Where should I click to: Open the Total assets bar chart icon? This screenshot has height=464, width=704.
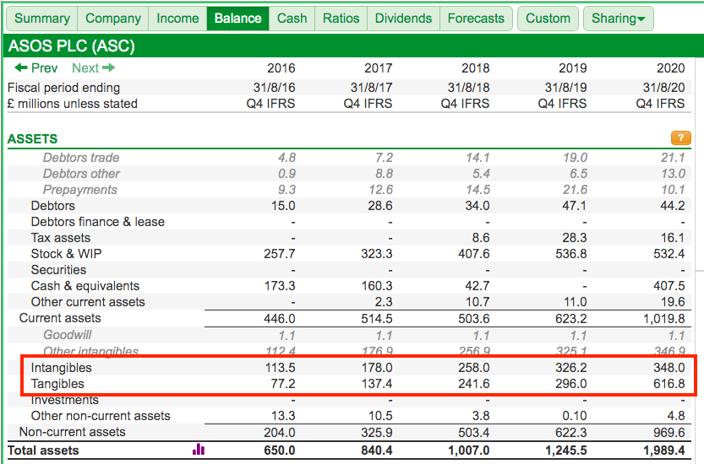pos(199,449)
